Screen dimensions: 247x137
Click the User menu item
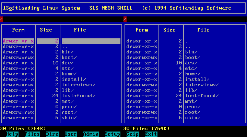click(71, 134)
